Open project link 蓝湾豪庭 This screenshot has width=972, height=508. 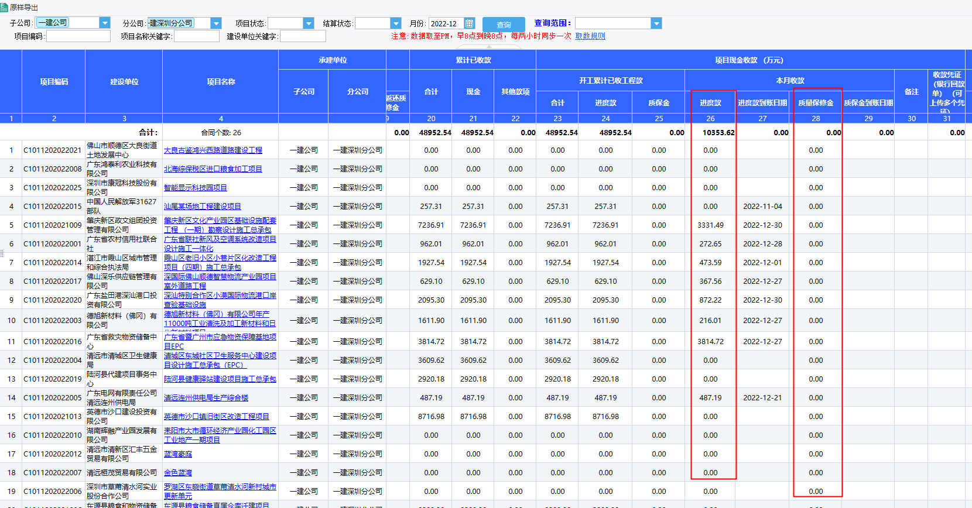click(x=178, y=454)
